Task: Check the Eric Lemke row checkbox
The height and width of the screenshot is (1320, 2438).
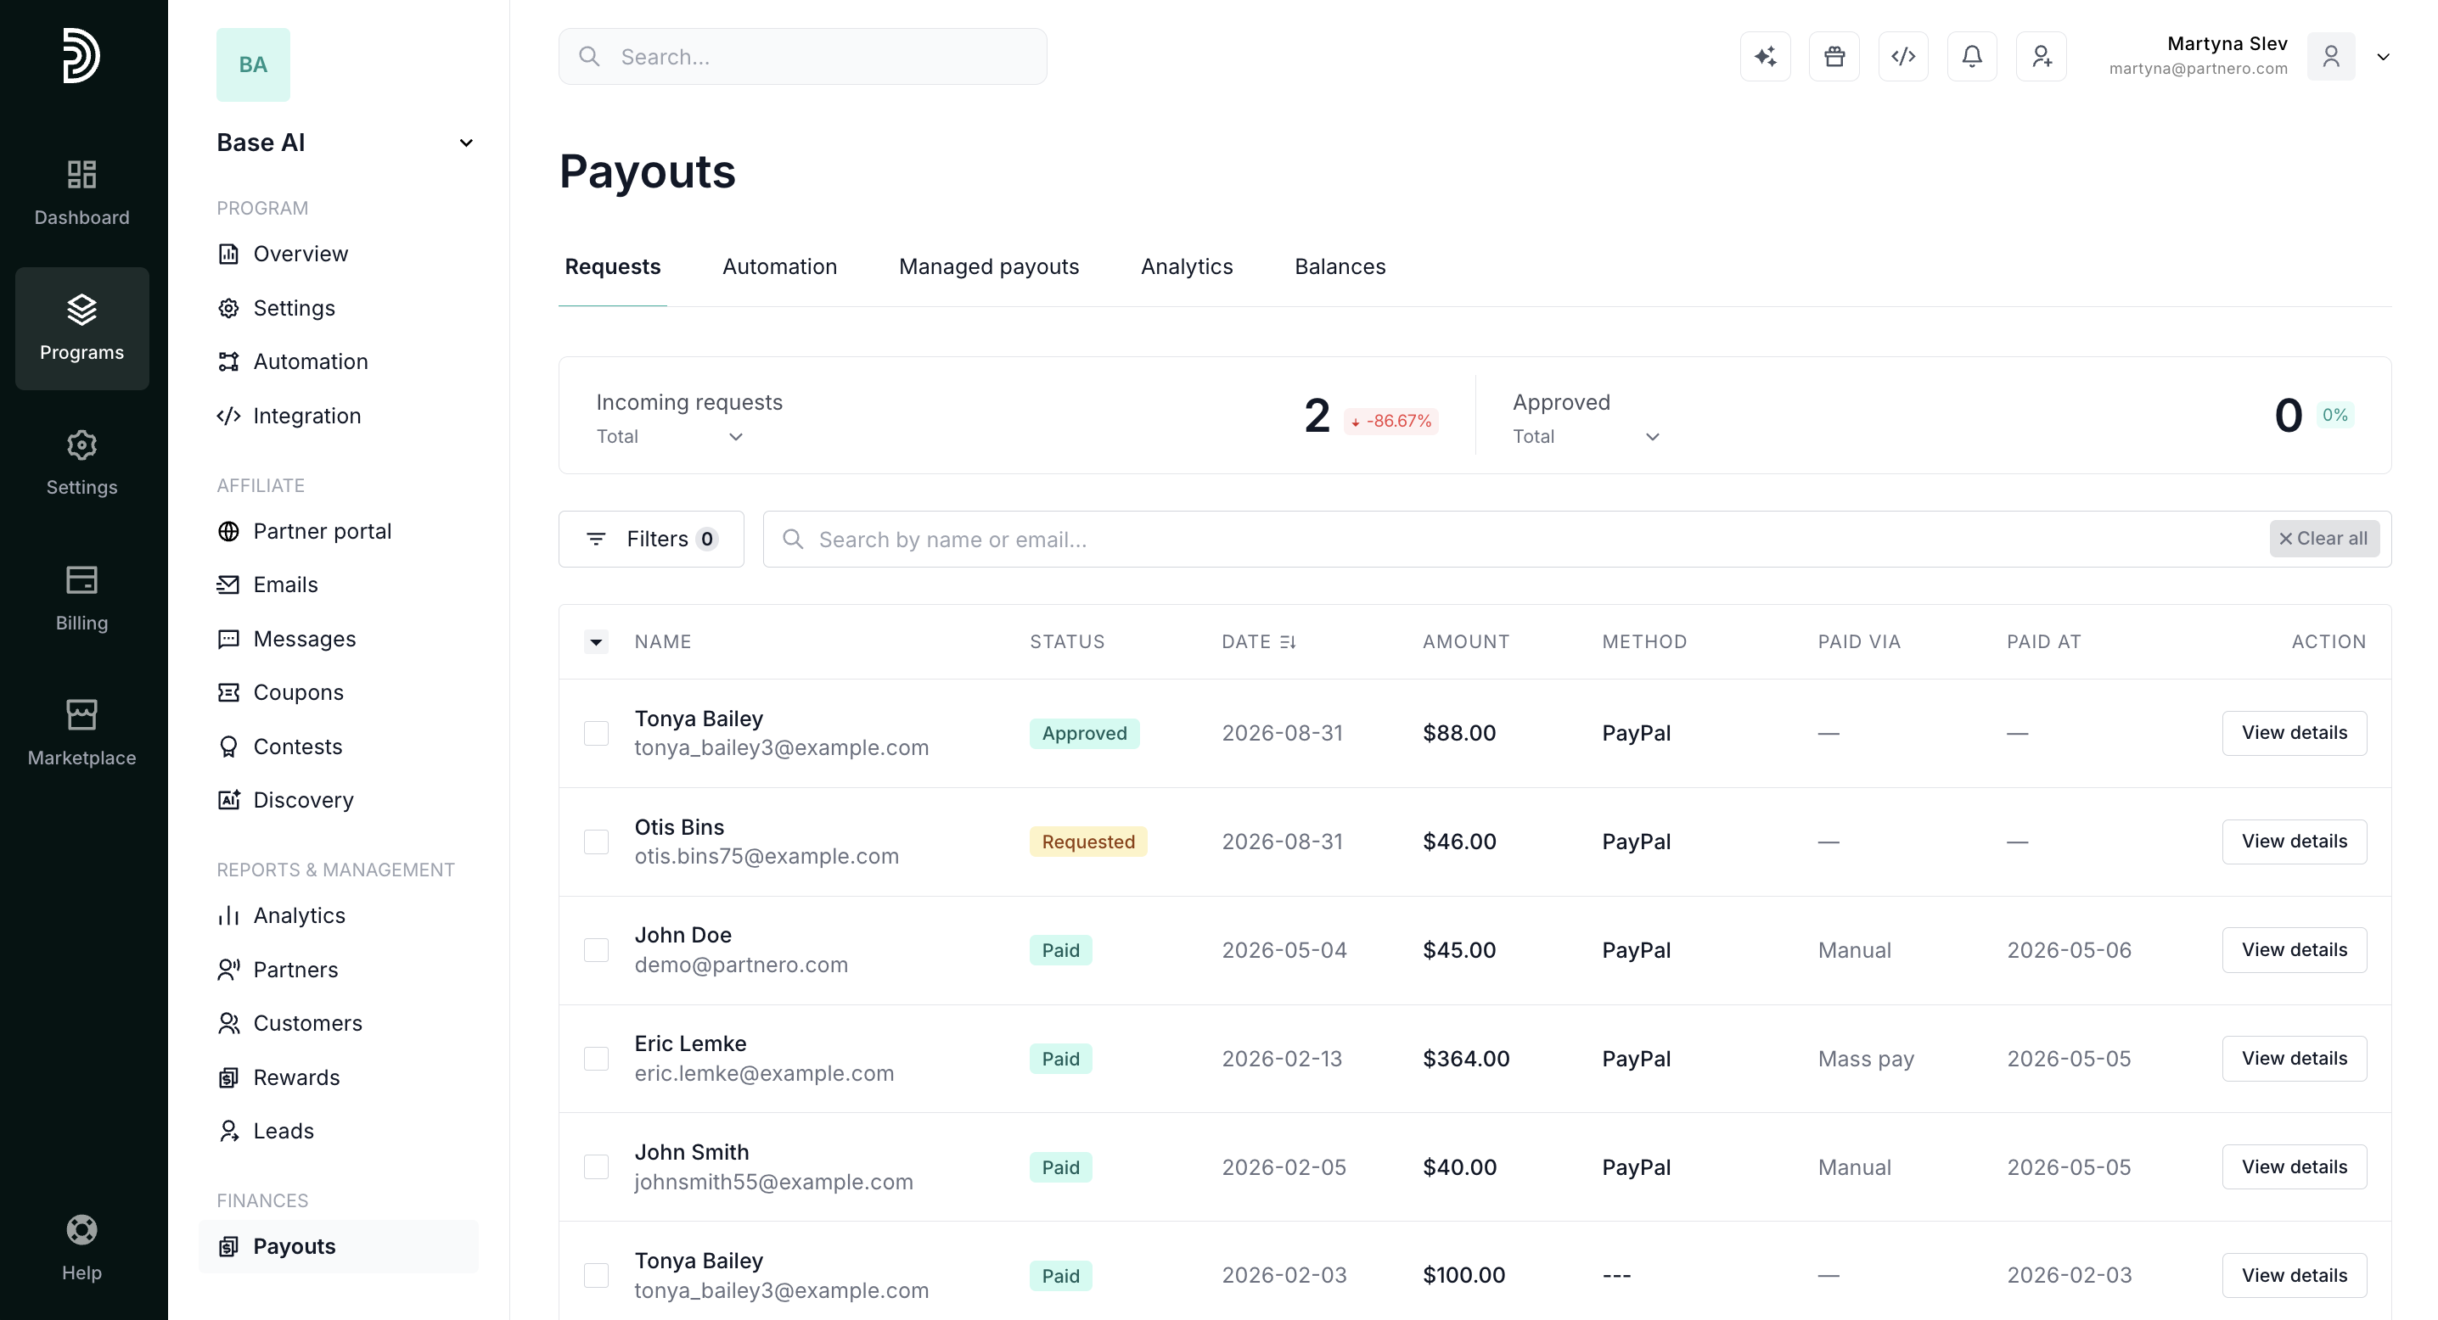Action: pyautogui.click(x=596, y=1059)
